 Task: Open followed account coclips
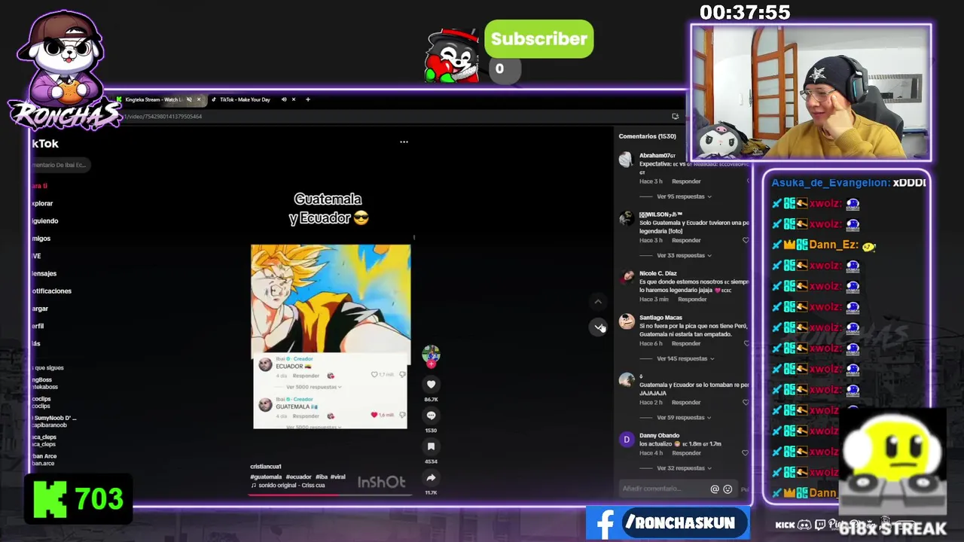[41, 403]
